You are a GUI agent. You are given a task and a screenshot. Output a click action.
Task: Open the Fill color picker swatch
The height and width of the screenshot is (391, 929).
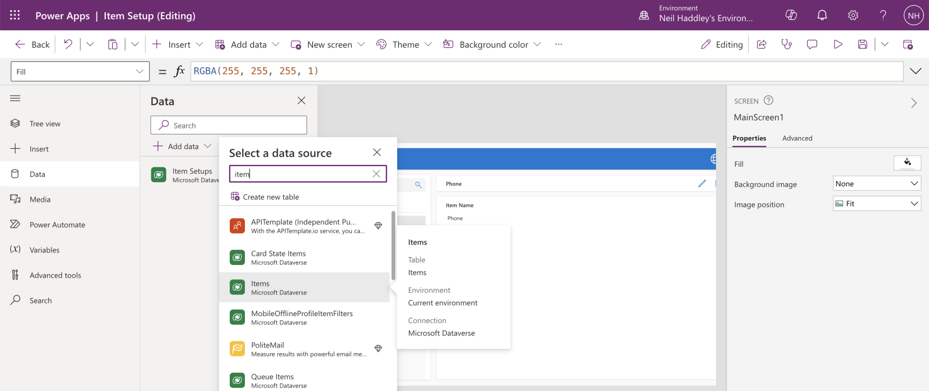pyautogui.click(x=907, y=163)
